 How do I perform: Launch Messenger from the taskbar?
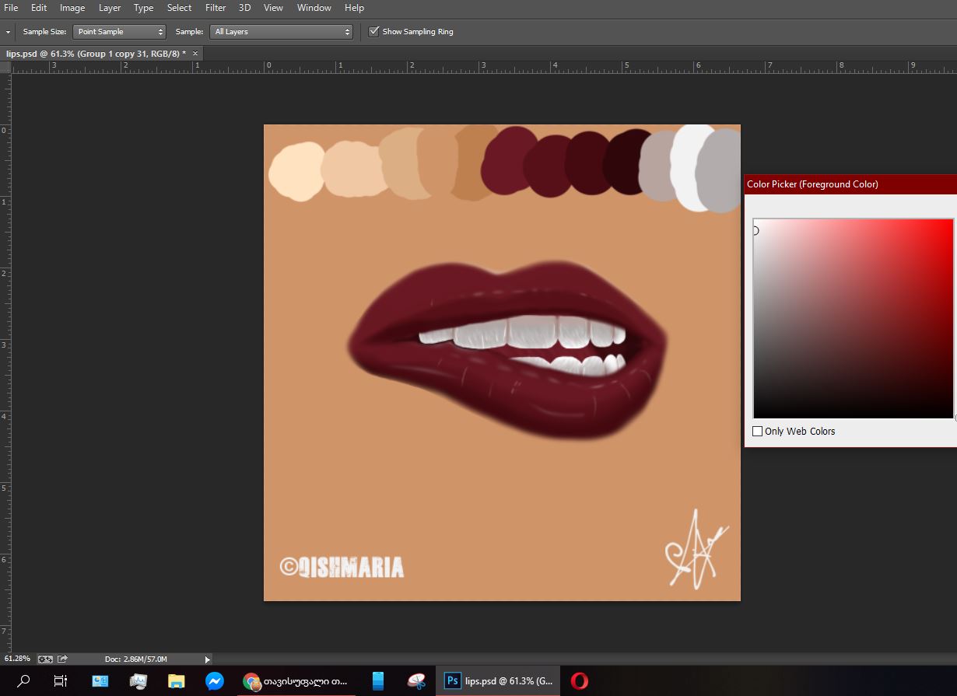click(x=215, y=681)
